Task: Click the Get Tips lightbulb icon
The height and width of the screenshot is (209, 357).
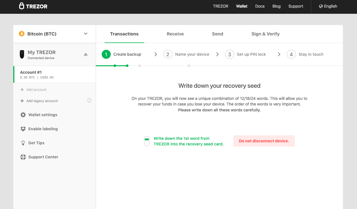Action: 23,143
